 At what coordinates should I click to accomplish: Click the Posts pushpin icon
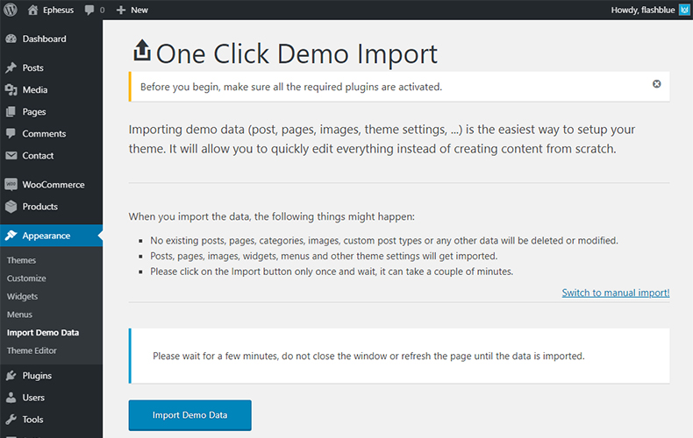pyautogui.click(x=11, y=67)
